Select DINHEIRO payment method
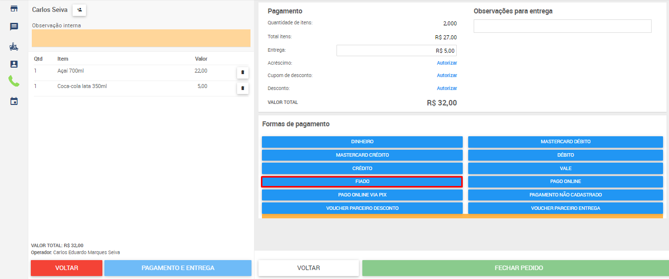Screen dimensions: 669x279 coord(362,142)
